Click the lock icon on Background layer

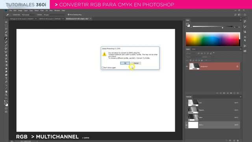[x=237, y=67]
